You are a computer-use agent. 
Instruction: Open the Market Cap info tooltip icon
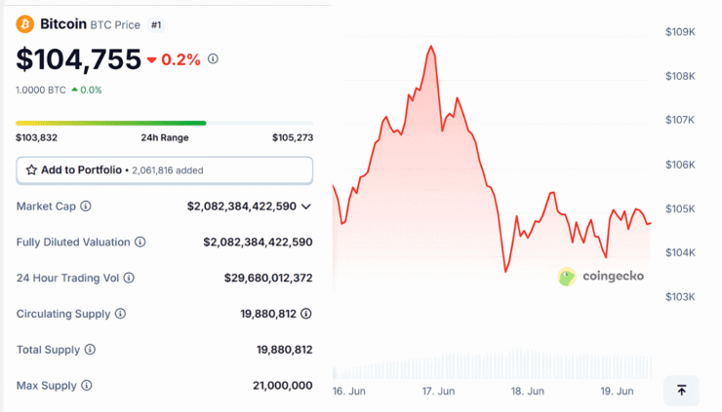pyautogui.click(x=86, y=206)
